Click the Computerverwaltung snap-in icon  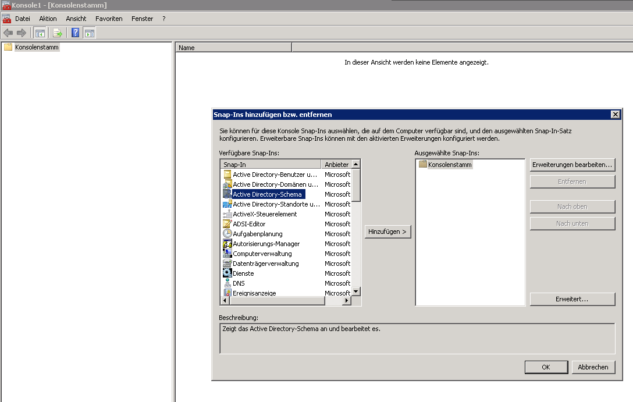pos(227,254)
